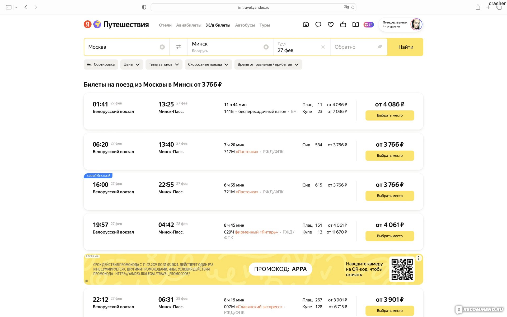Open the sidebar options chevron in Safari
The width and height of the screenshot is (507, 317).
[x=16, y=7]
